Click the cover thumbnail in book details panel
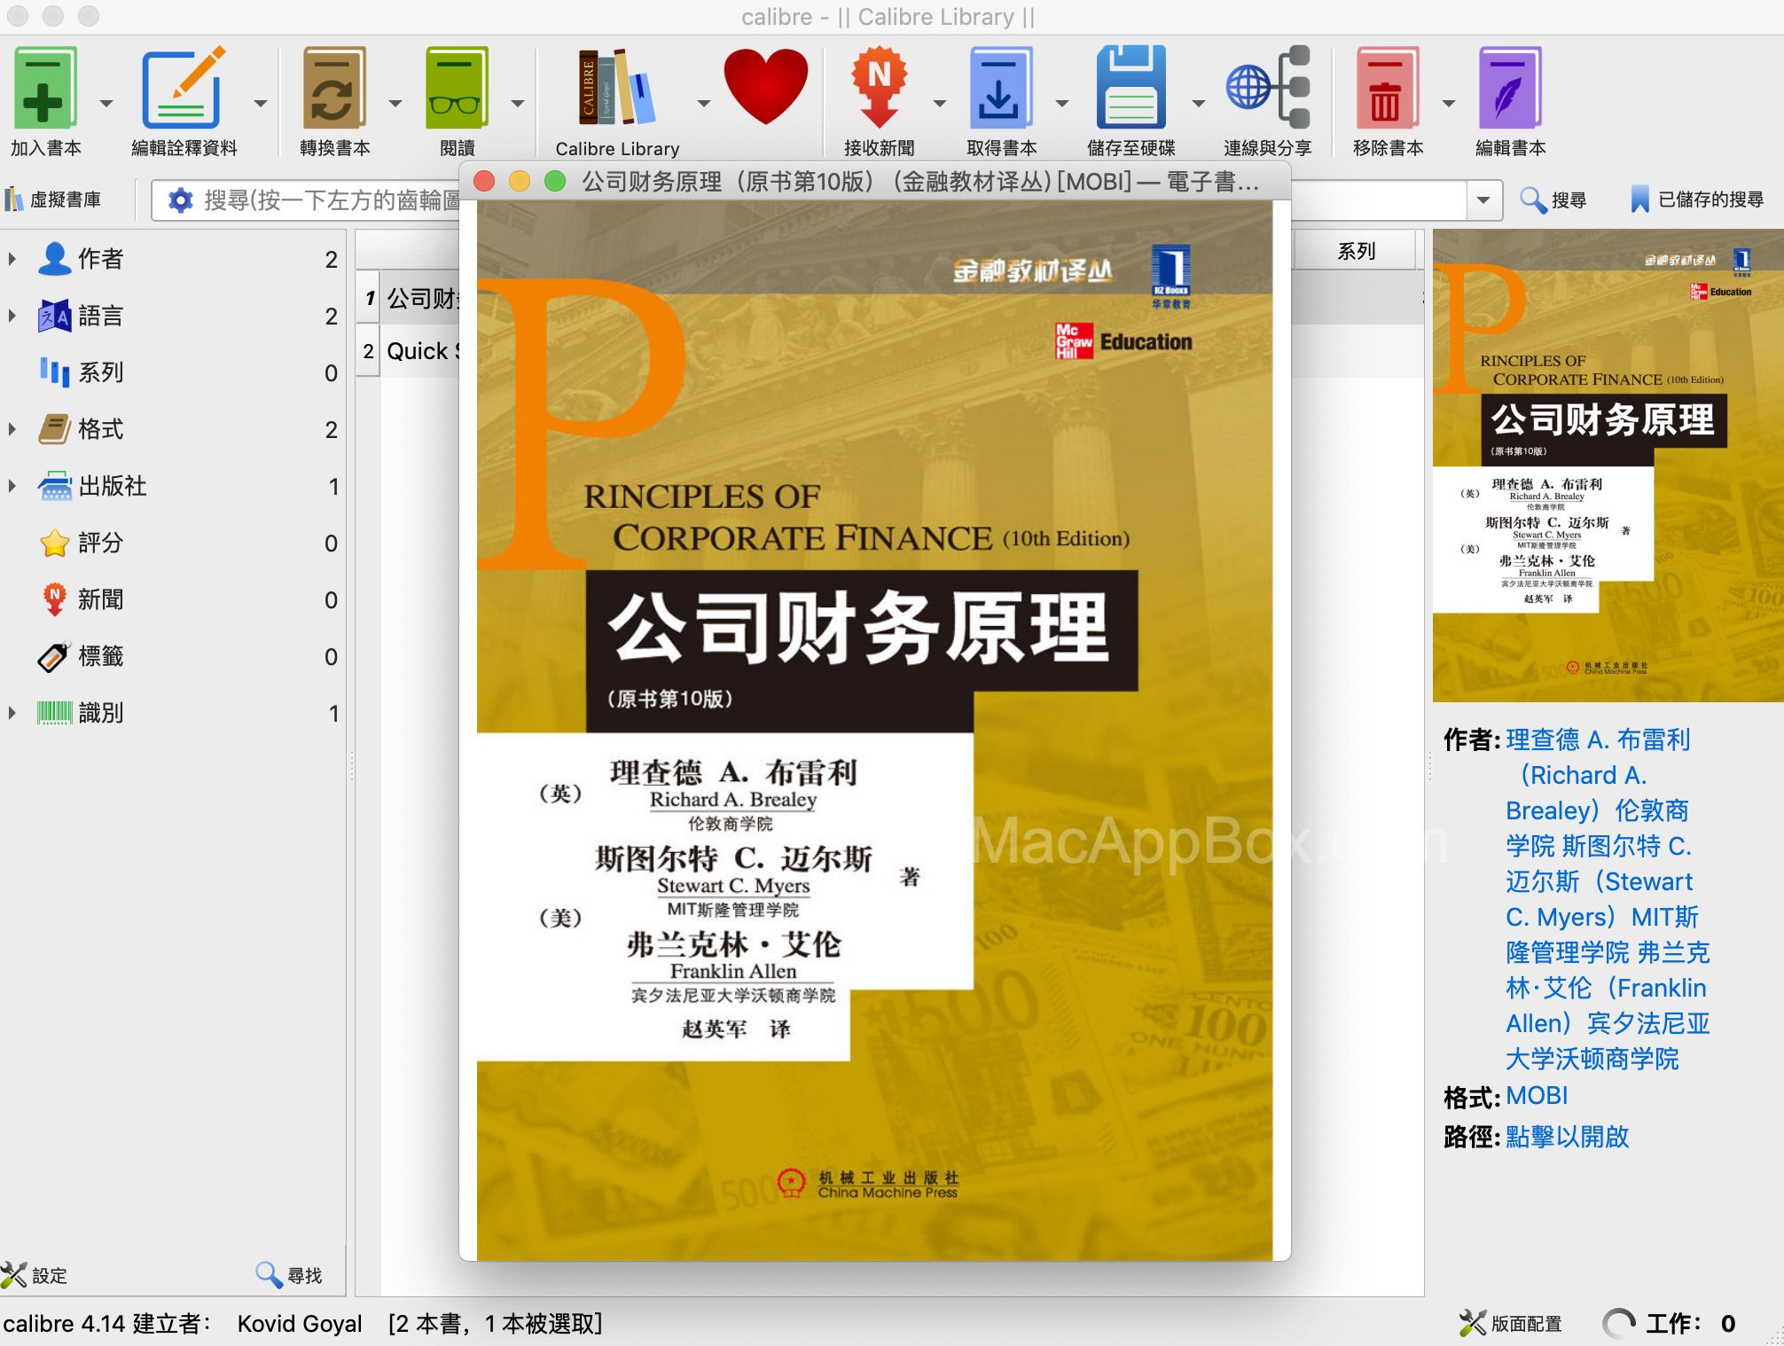The image size is (1784, 1346). tap(1608, 466)
